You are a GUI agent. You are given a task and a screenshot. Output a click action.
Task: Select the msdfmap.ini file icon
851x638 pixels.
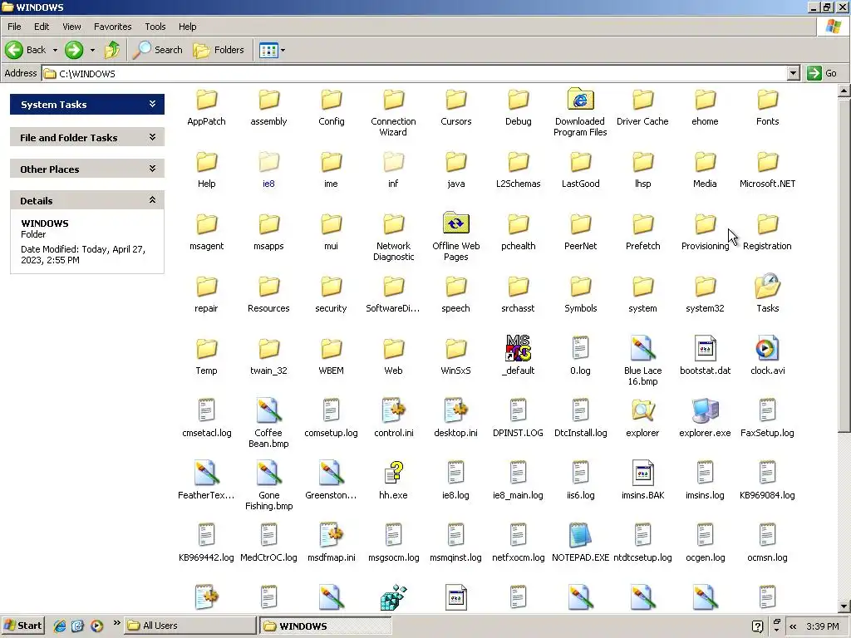coord(331,535)
